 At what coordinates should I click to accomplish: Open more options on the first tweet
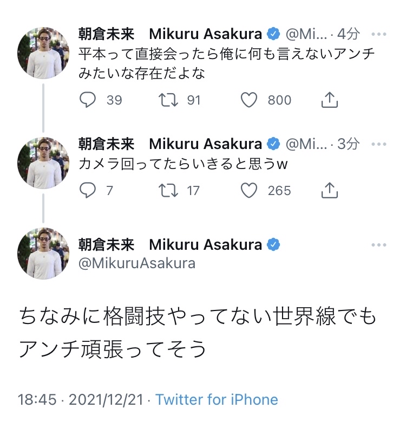pyautogui.click(x=379, y=34)
